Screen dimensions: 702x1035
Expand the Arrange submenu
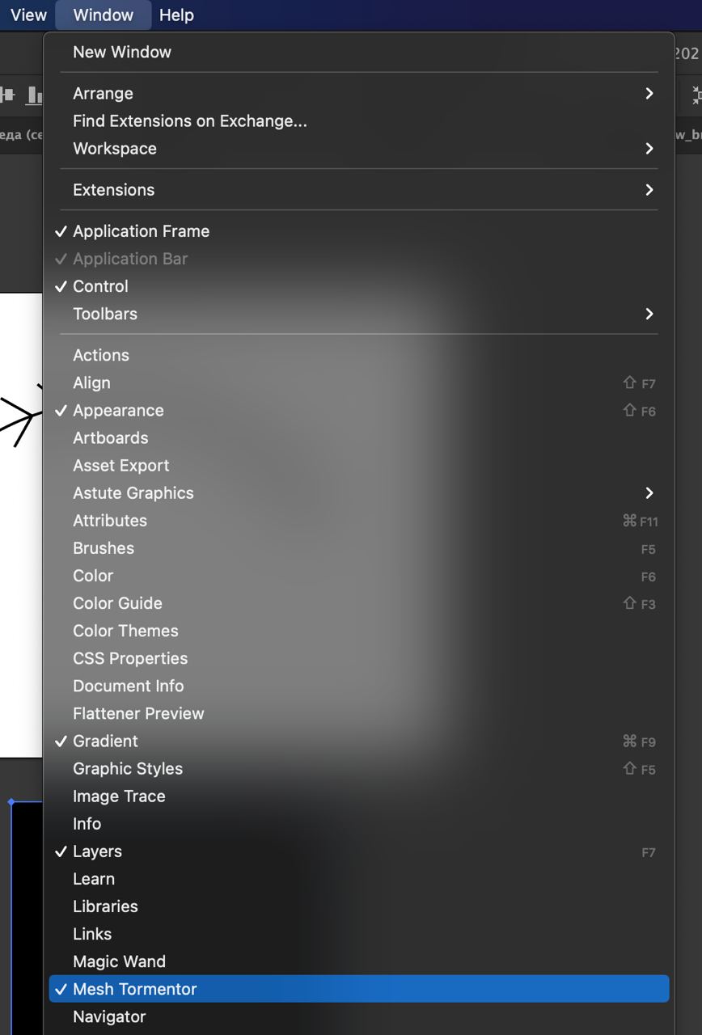(359, 93)
